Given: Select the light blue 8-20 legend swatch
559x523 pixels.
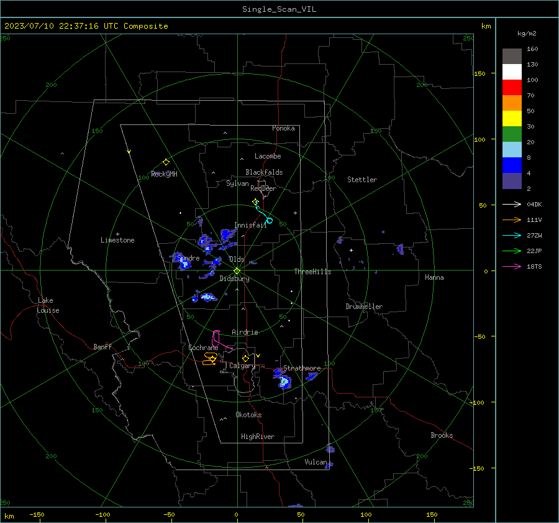Looking at the screenshot, I should point(512,150).
